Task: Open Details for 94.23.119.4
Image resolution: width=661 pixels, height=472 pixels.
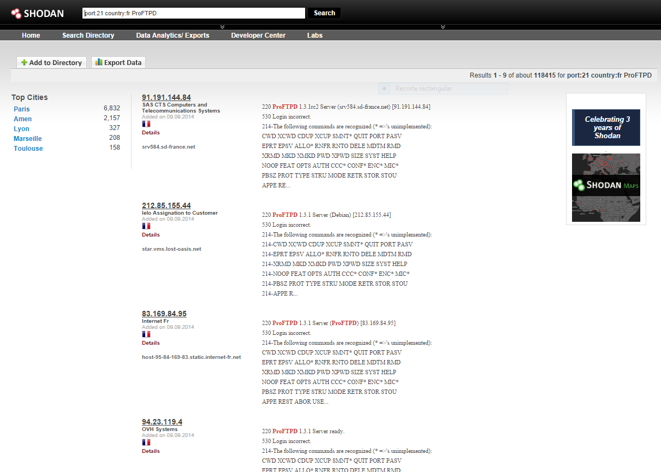Action: coord(151,451)
